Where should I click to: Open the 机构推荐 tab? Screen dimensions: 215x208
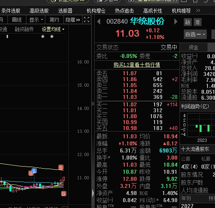[x=181, y=11]
